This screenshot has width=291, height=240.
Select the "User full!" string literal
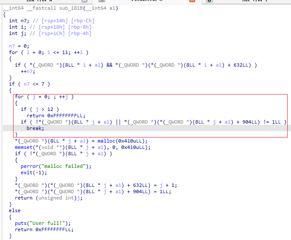coord(47,223)
